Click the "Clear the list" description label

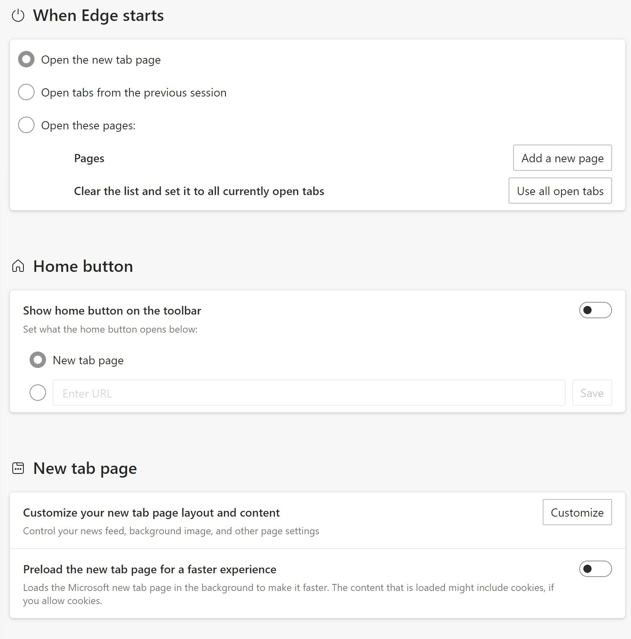(x=199, y=191)
